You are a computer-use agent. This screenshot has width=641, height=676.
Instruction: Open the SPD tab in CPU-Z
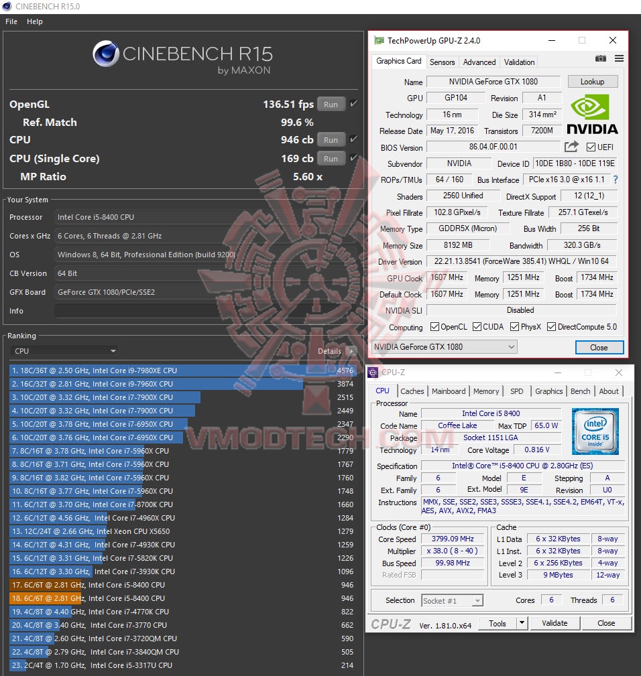click(516, 391)
